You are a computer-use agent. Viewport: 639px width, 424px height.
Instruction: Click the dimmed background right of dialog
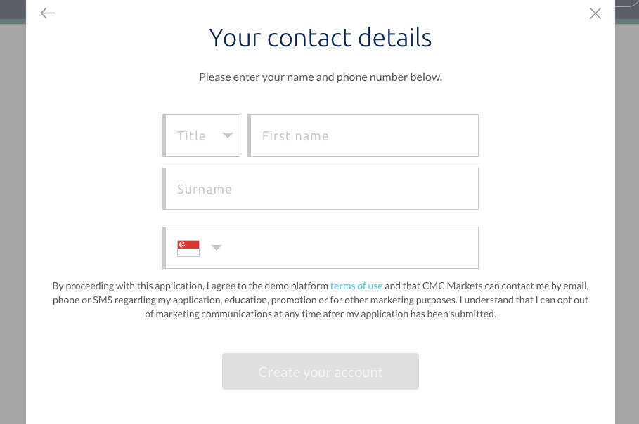coord(627,224)
